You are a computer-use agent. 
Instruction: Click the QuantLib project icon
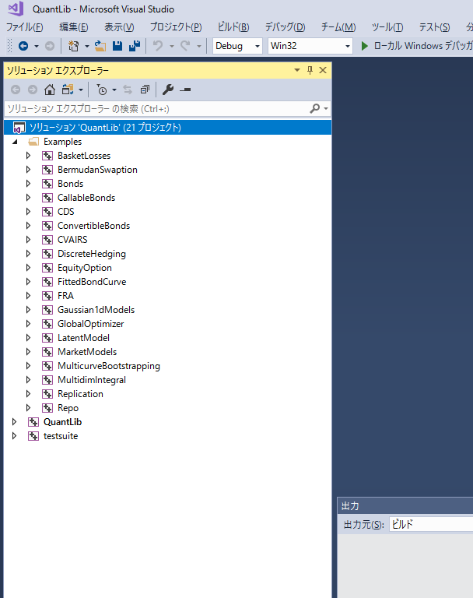click(33, 422)
